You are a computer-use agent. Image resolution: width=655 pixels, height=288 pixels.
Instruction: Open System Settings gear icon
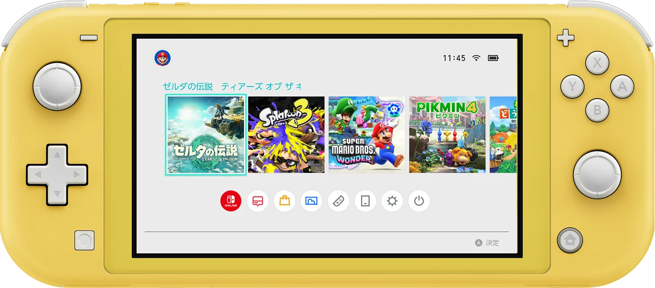point(392,201)
